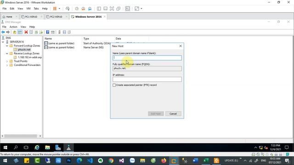Collapse the Reverse Lookup Zones node
This screenshot has height=165, width=294.
coord(7,54)
